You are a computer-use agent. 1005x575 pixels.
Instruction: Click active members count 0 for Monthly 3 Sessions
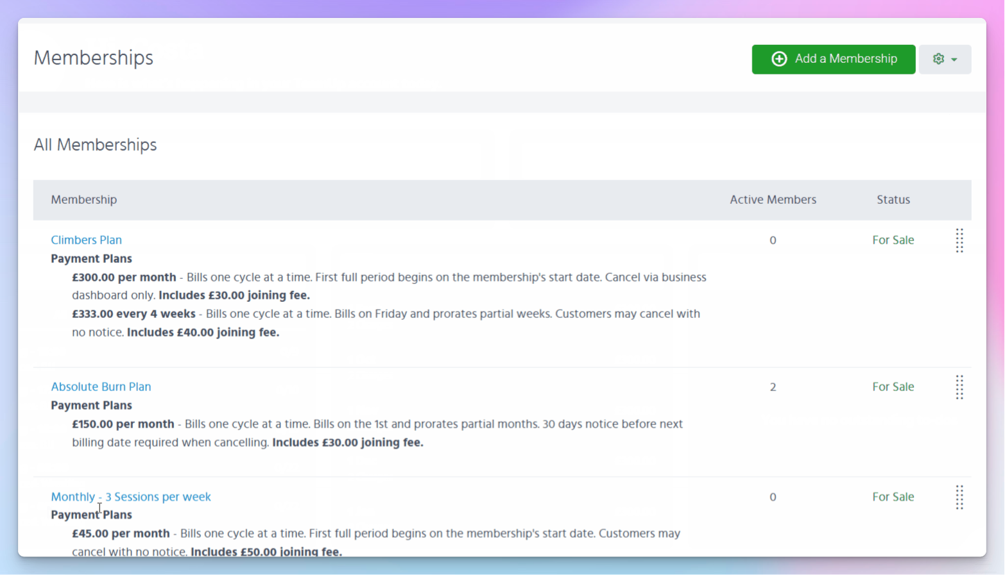click(x=773, y=497)
